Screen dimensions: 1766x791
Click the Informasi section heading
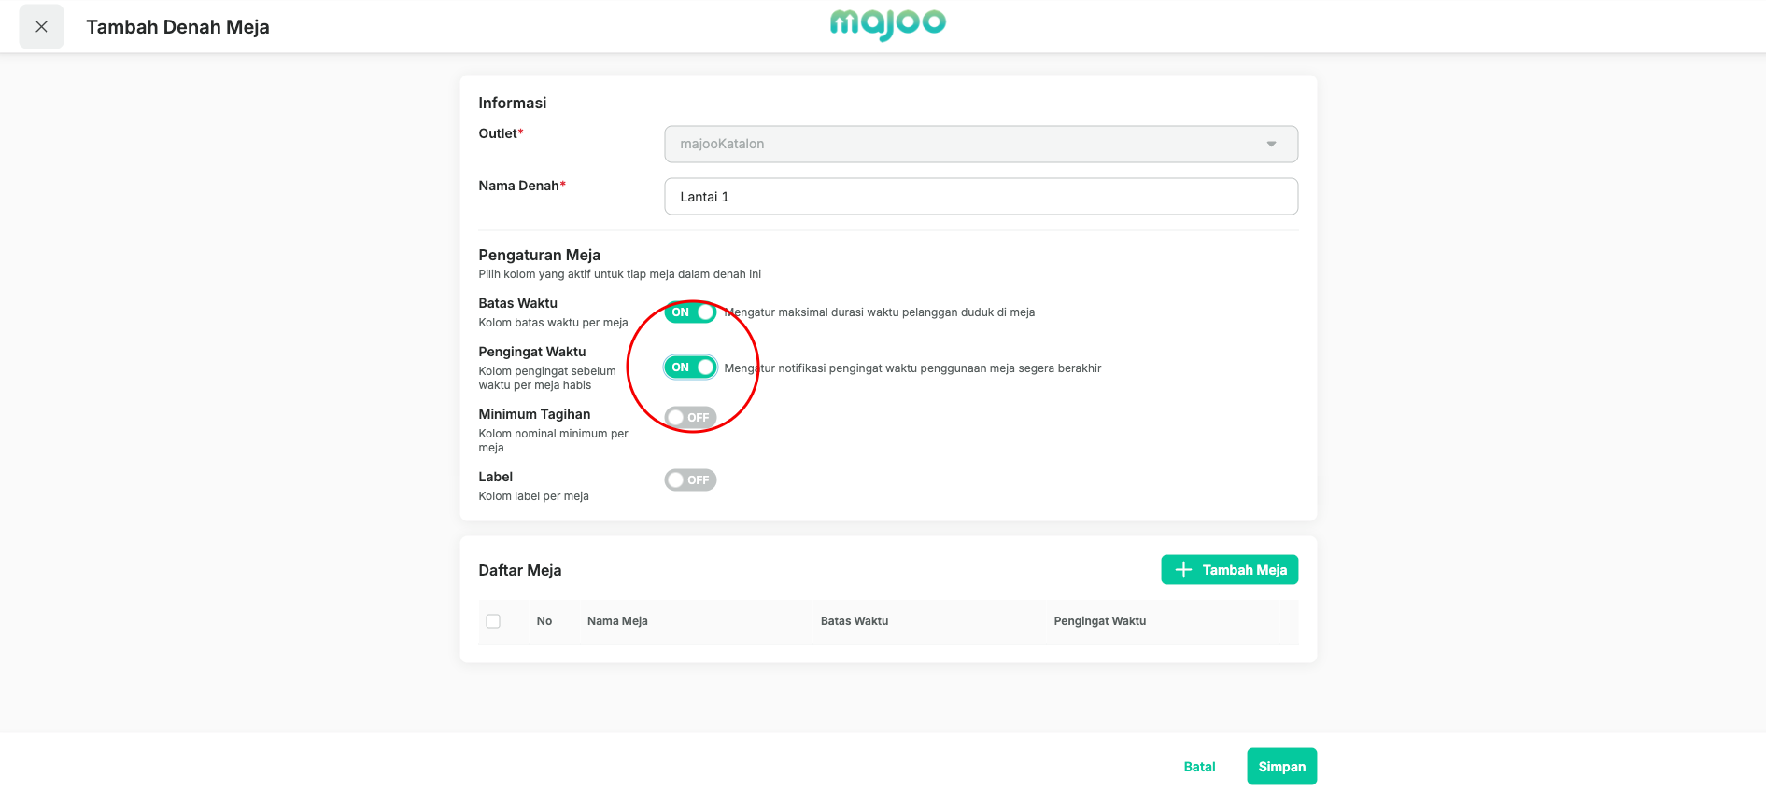click(x=513, y=103)
